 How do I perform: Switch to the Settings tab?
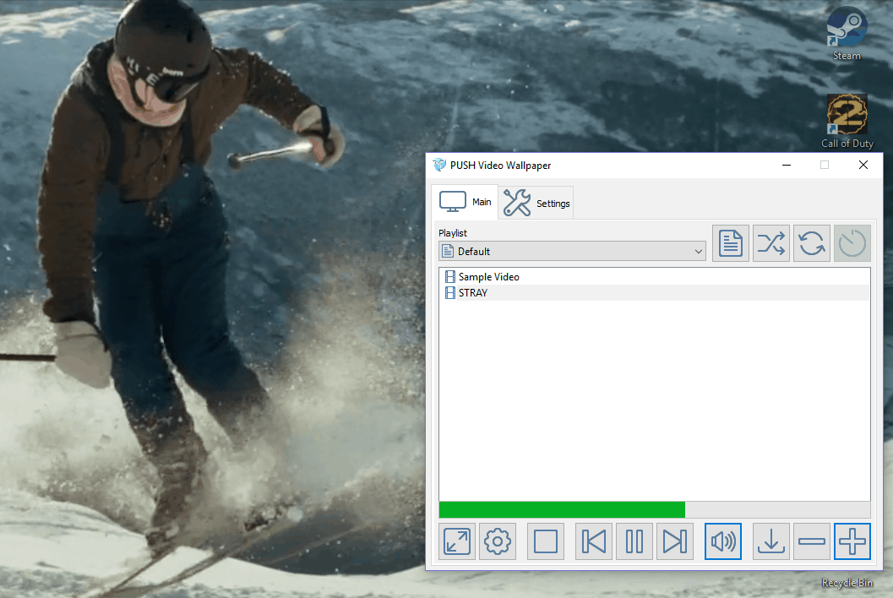coord(537,203)
